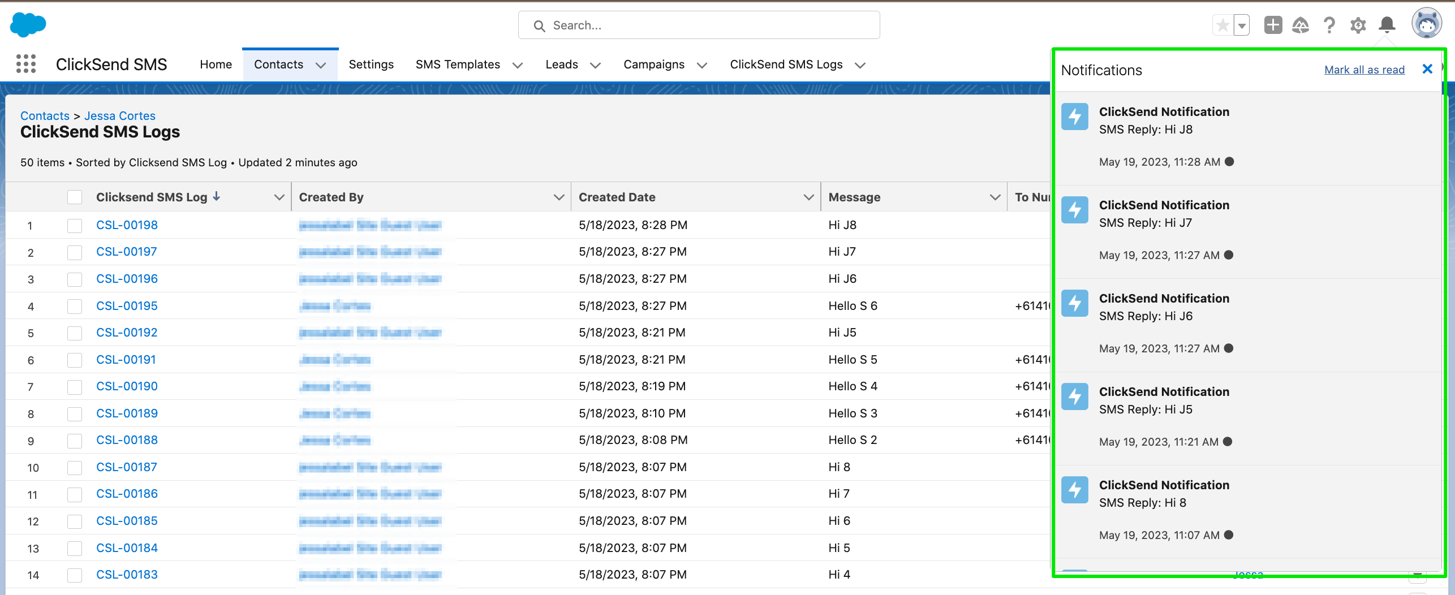Viewport: 1455px width, 595px height.
Task: Open the SMS Reply: Hi J6 notification icon
Action: pyautogui.click(x=1075, y=303)
